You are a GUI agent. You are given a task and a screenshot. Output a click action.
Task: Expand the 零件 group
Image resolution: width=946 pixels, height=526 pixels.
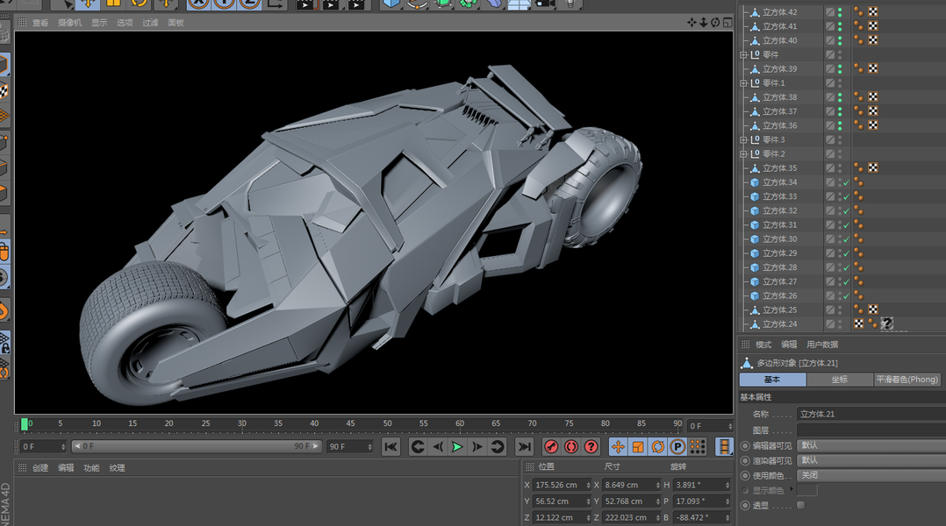point(743,55)
